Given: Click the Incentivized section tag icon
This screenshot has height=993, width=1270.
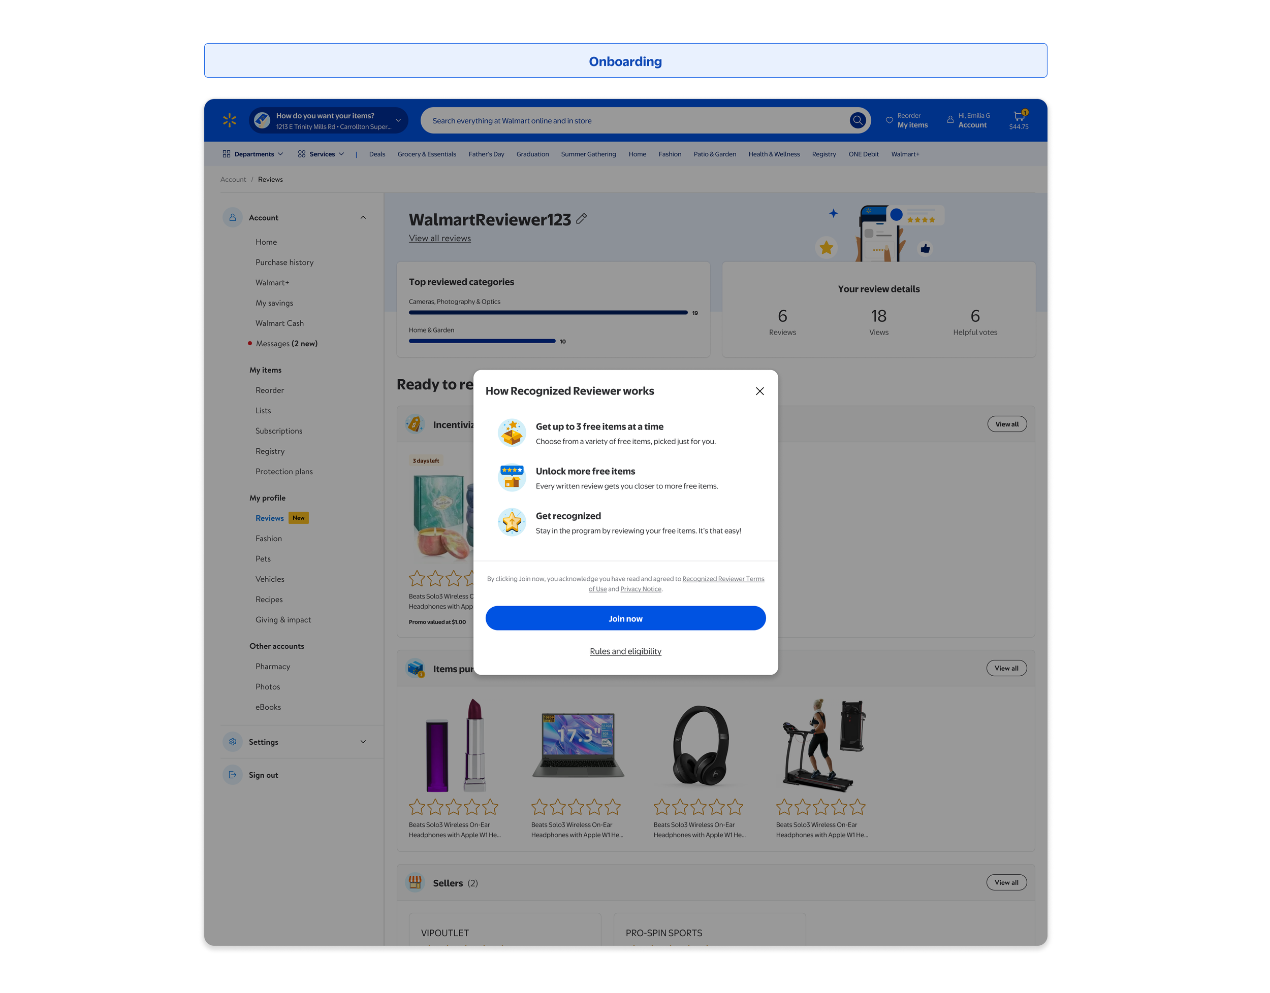Looking at the screenshot, I should [415, 424].
